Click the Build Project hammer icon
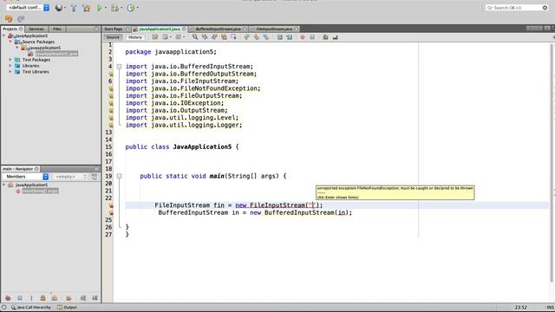Image resolution: width=555 pixels, height=312 pixels. [74, 8]
